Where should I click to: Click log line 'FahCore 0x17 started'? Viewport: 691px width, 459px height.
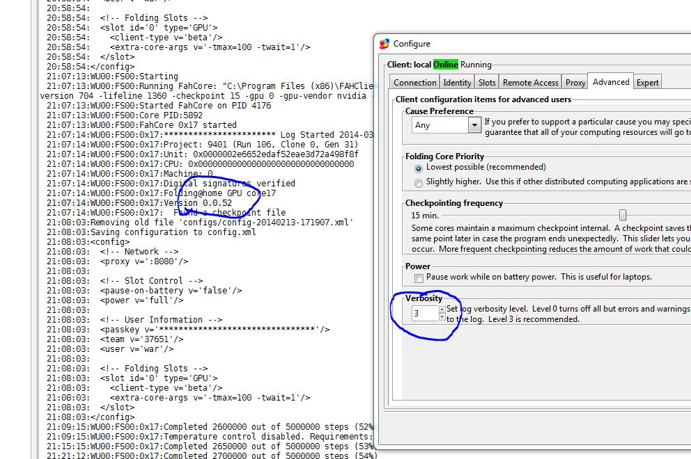pyautogui.click(x=142, y=125)
